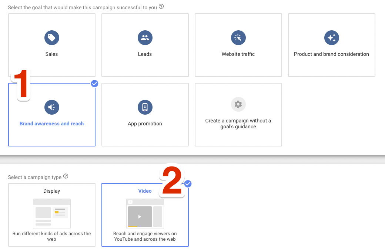Select the Display campaign type title
This screenshot has width=385, height=250.
click(52, 191)
